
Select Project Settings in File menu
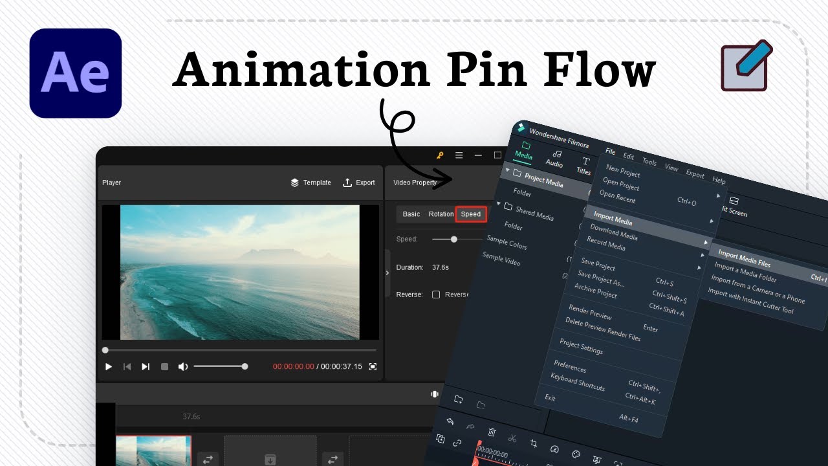[x=581, y=346]
